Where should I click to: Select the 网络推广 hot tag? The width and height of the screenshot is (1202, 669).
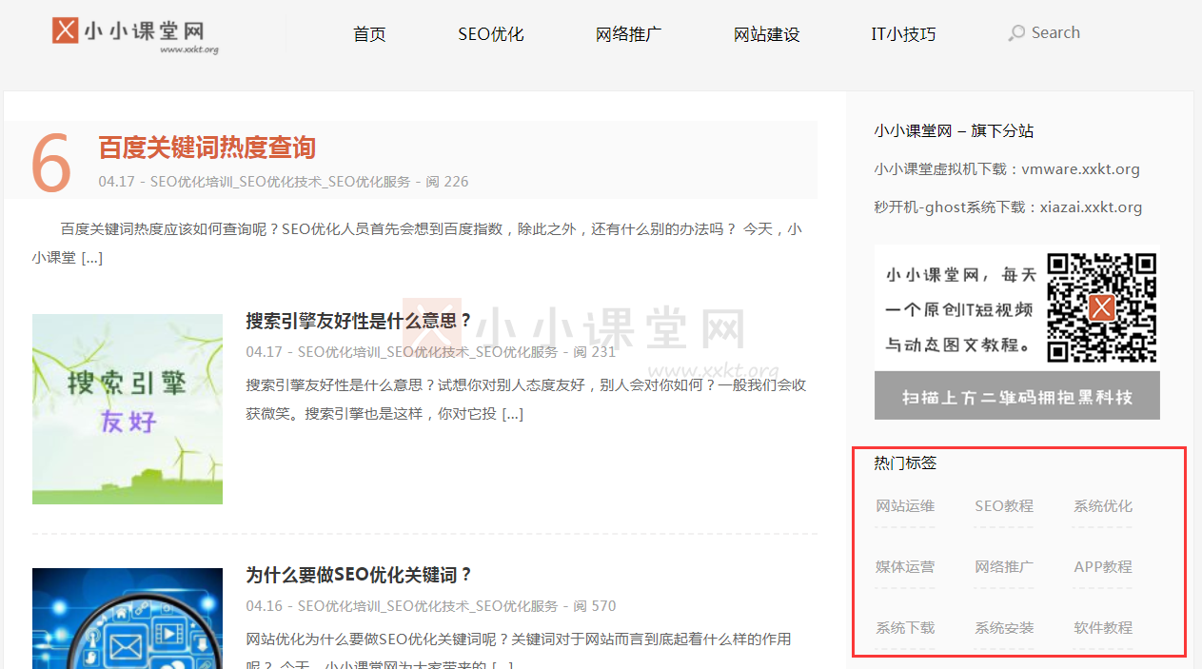pos(1004,567)
